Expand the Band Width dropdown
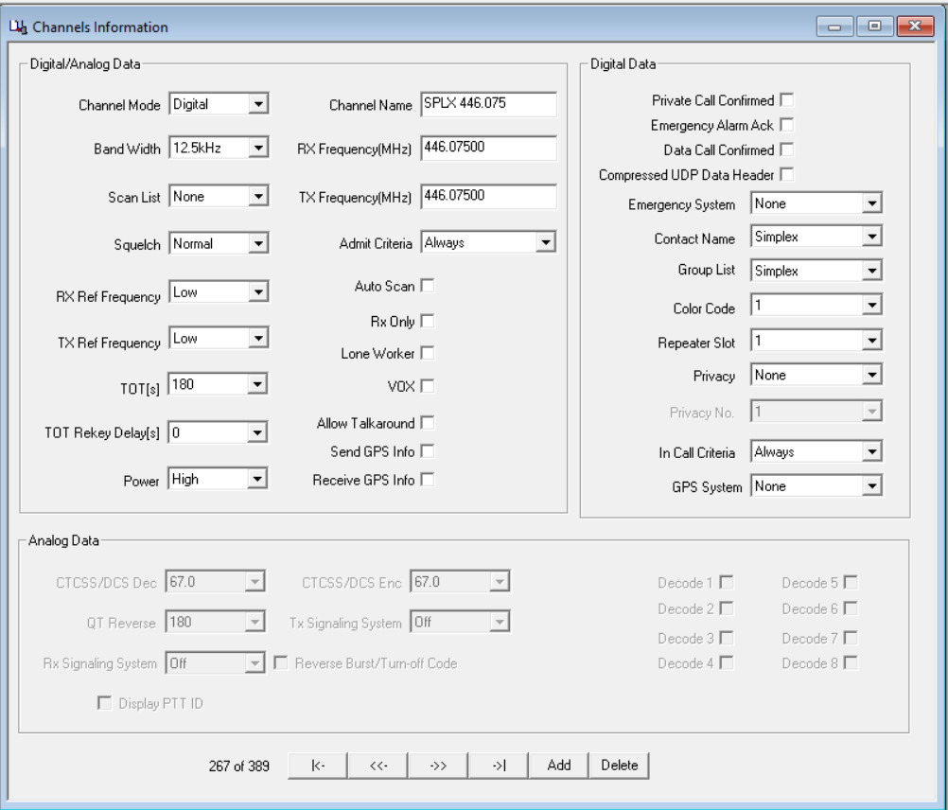Screen dimensions: 948x810 tap(258, 149)
